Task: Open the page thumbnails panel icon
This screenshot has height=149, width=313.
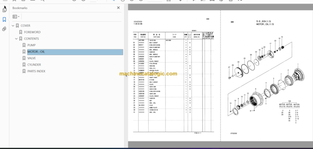Action: pyautogui.click(x=4, y=9)
